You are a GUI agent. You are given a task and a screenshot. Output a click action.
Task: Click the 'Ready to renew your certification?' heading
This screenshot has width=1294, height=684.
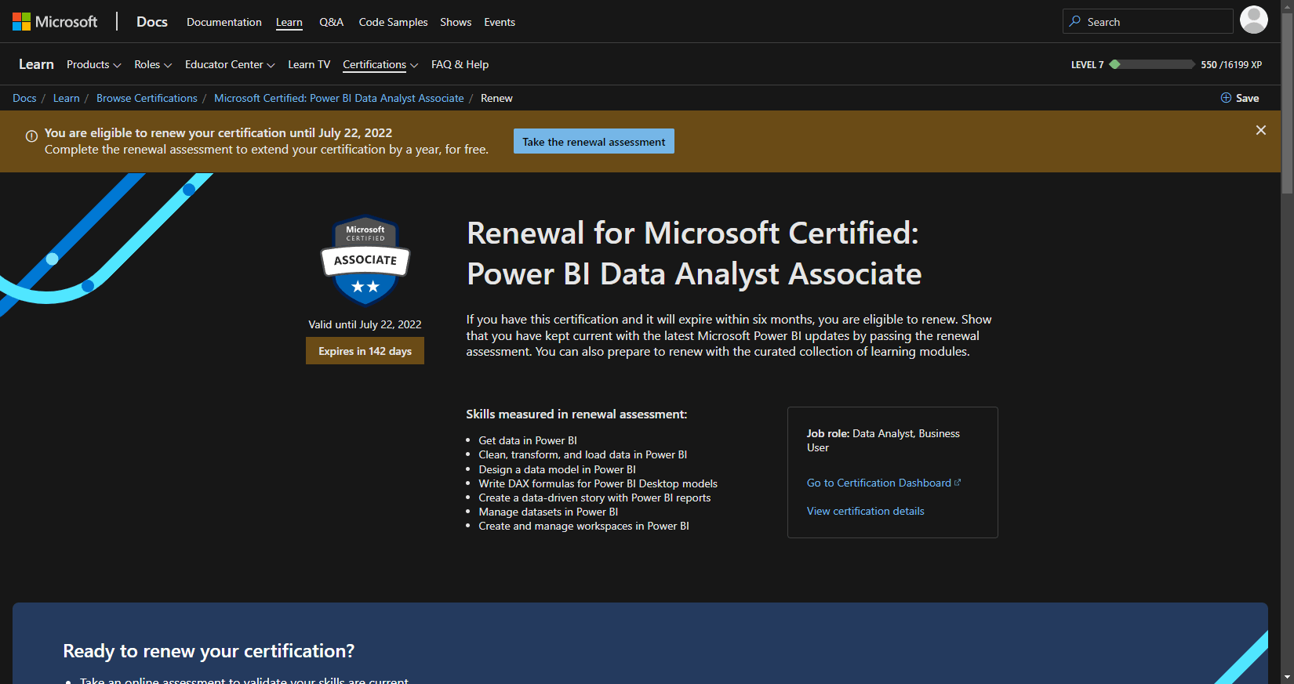point(209,651)
